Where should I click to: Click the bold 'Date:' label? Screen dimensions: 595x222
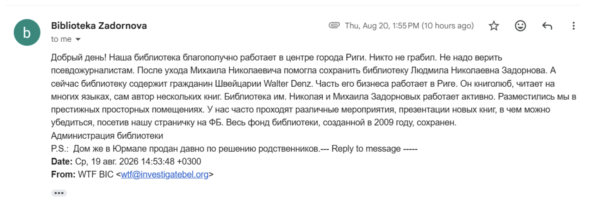62,161
